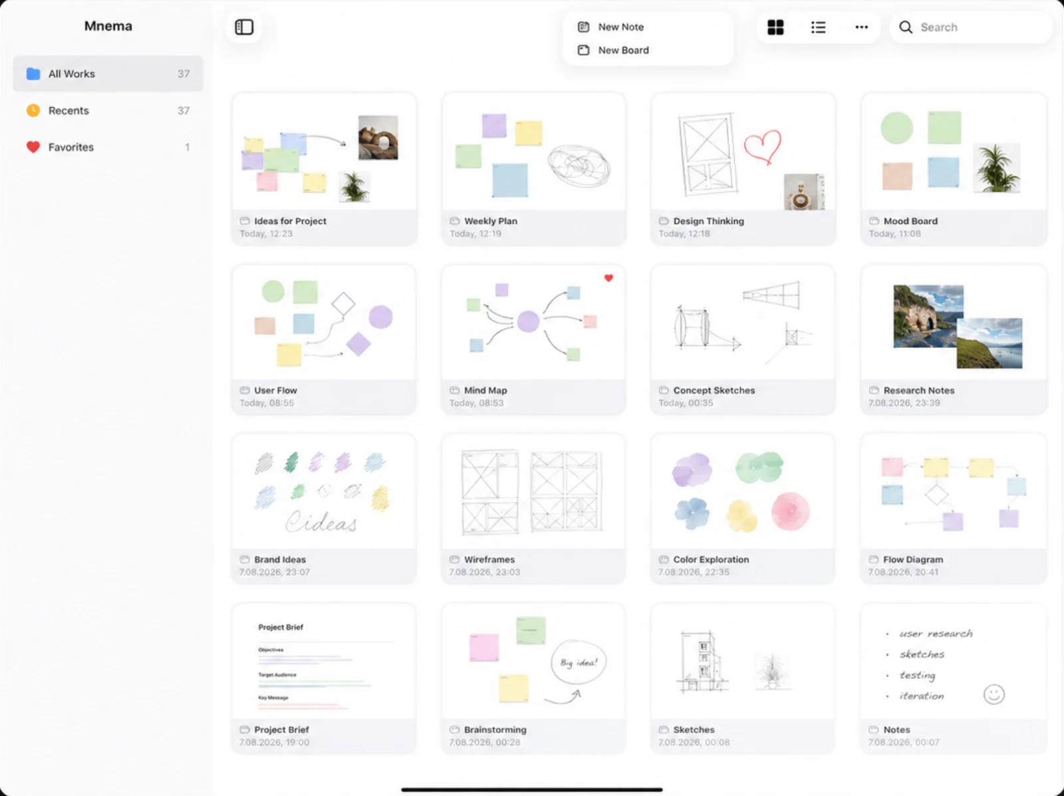The image size is (1064, 796).
Task: Click the board icon beside Flow Diagram
Action: [874, 559]
